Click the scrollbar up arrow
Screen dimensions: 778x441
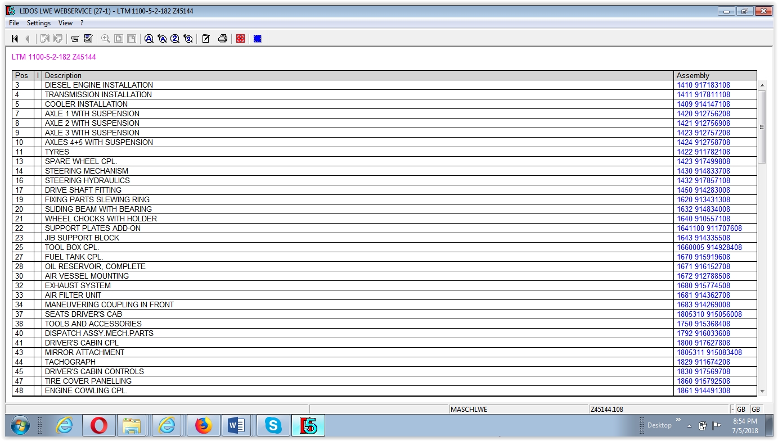click(x=762, y=85)
